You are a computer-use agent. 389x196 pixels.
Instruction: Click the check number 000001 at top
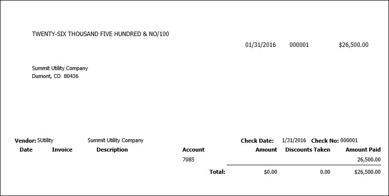[x=299, y=45]
